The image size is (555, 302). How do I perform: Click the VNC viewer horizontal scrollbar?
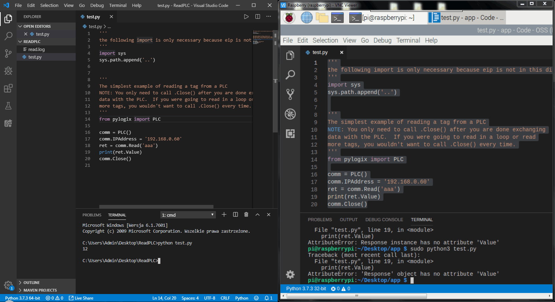(x=356, y=296)
